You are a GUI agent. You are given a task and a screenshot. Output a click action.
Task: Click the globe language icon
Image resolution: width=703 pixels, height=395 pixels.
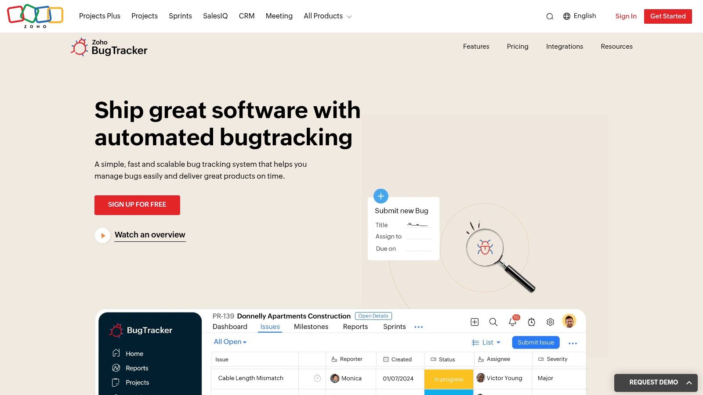pyautogui.click(x=567, y=16)
